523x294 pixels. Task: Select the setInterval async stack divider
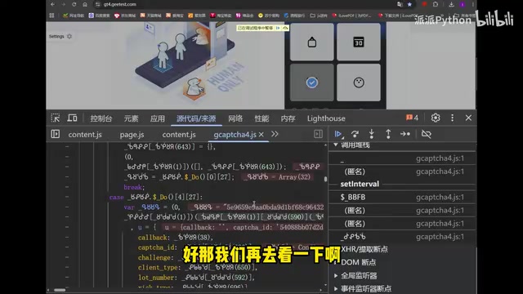point(360,184)
